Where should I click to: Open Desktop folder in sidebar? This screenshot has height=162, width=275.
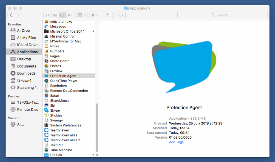[x=24, y=59]
